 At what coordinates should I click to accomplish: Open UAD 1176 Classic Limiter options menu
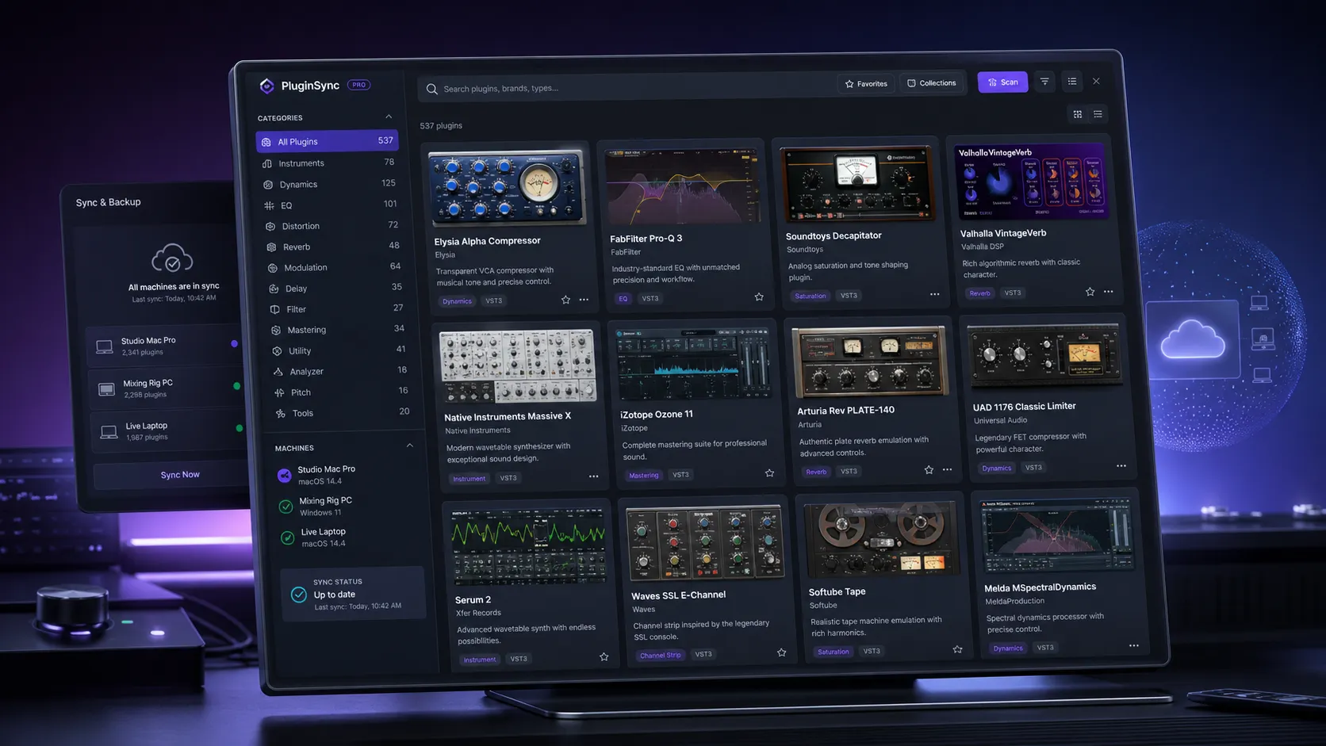point(1121,466)
